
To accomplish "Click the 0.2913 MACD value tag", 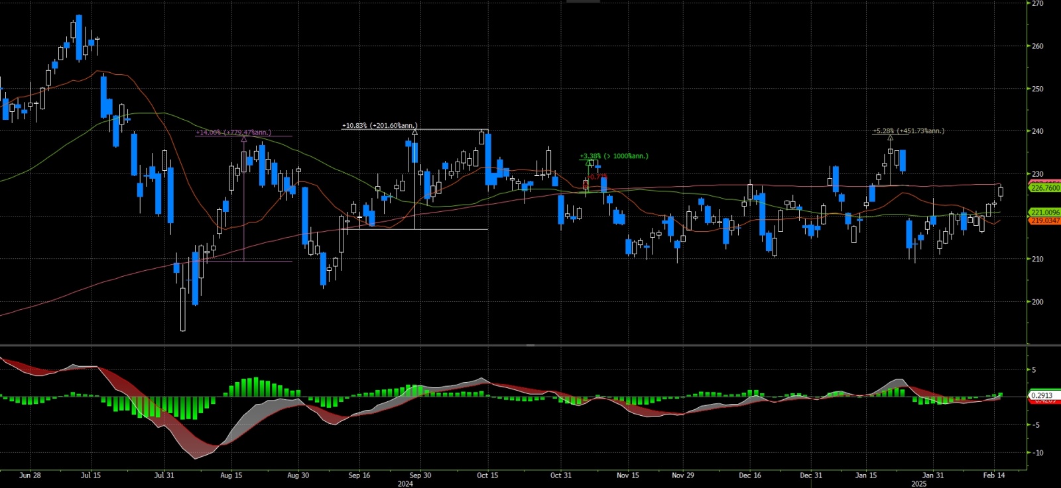I will pos(1041,395).
